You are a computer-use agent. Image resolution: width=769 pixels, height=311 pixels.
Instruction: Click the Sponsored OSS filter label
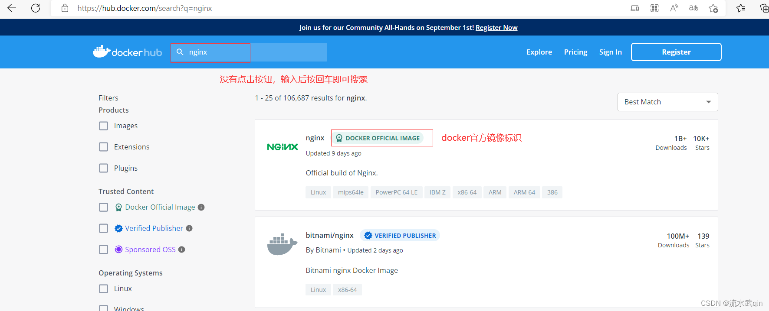click(150, 249)
